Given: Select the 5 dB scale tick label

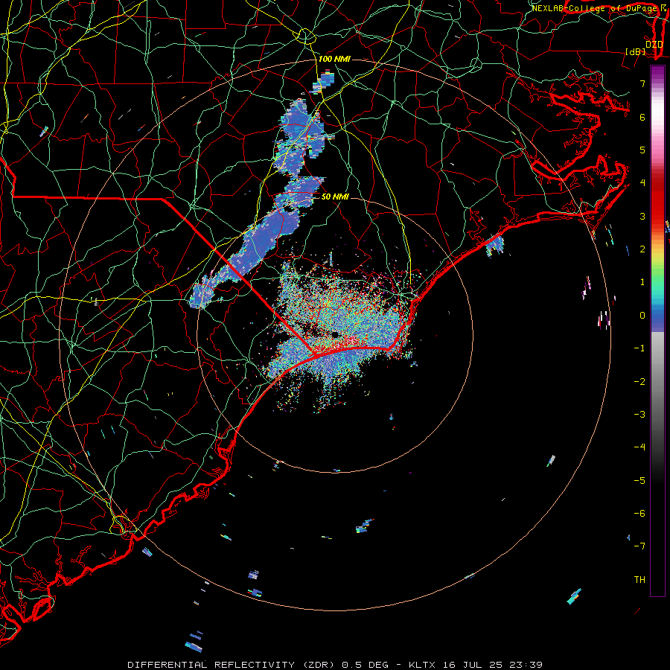Looking at the screenshot, I should [642, 150].
